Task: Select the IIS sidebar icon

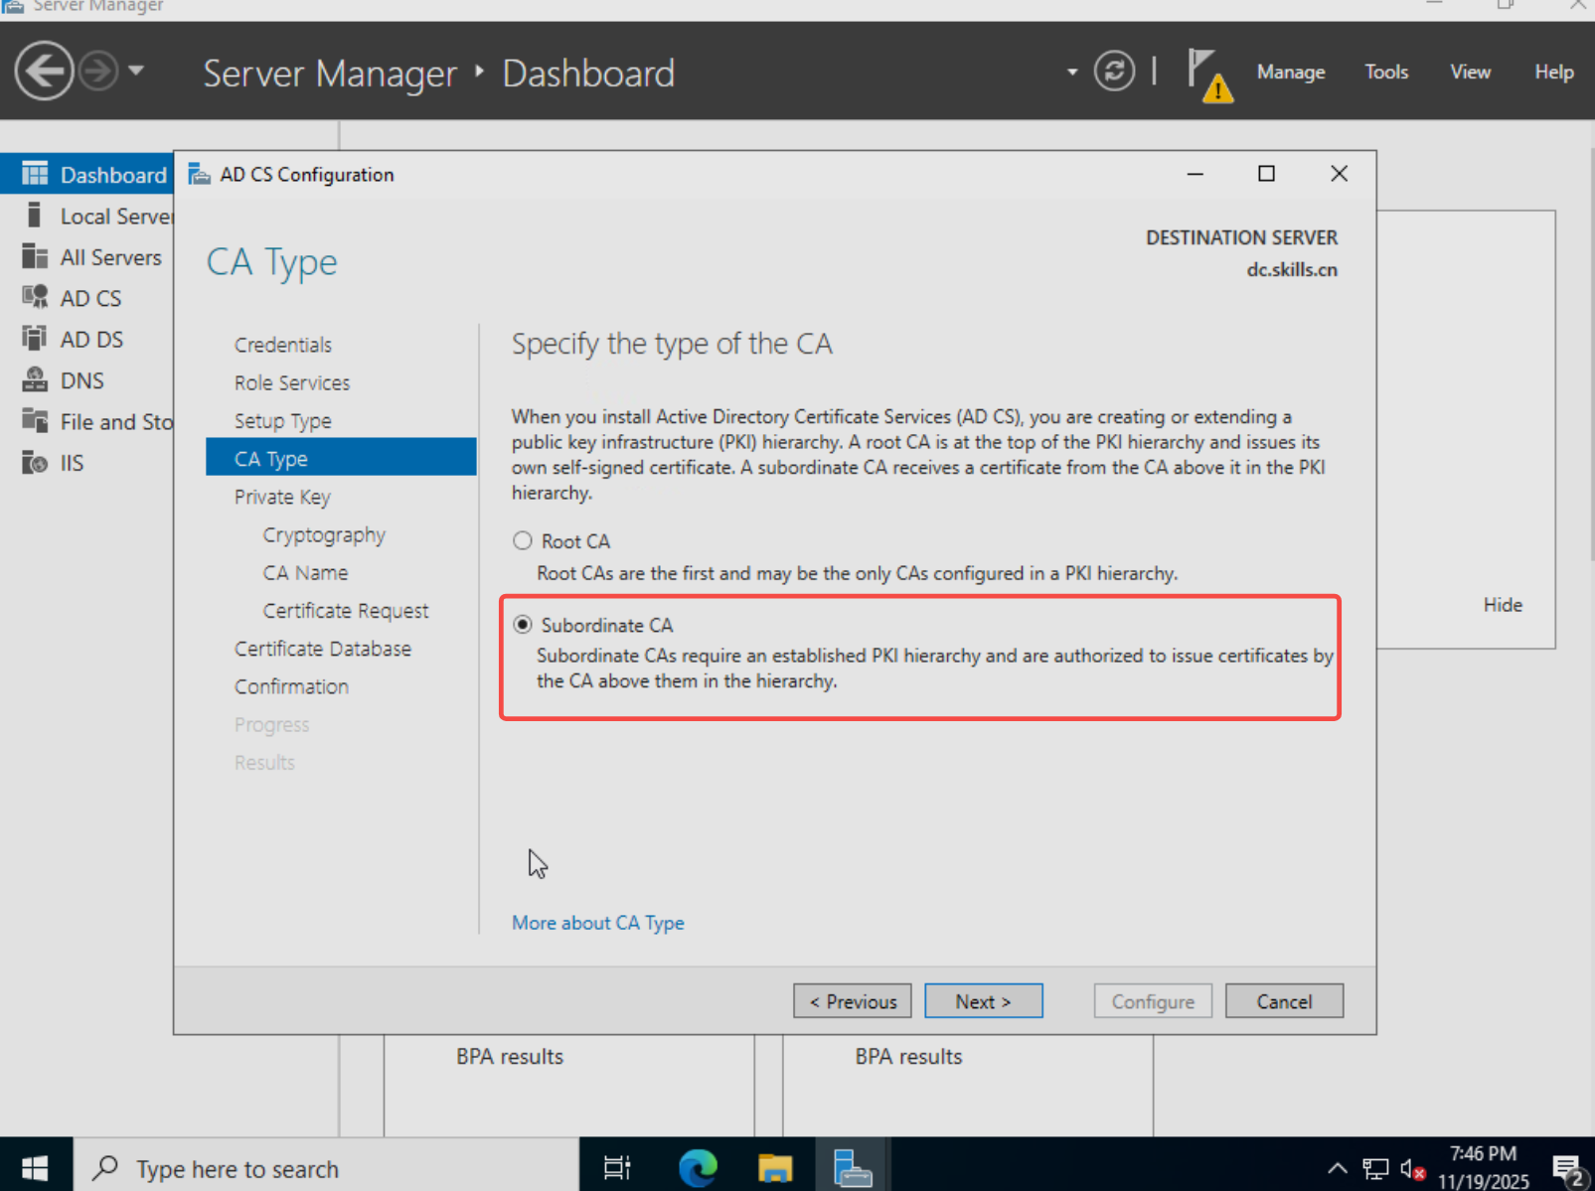Action: (x=35, y=462)
